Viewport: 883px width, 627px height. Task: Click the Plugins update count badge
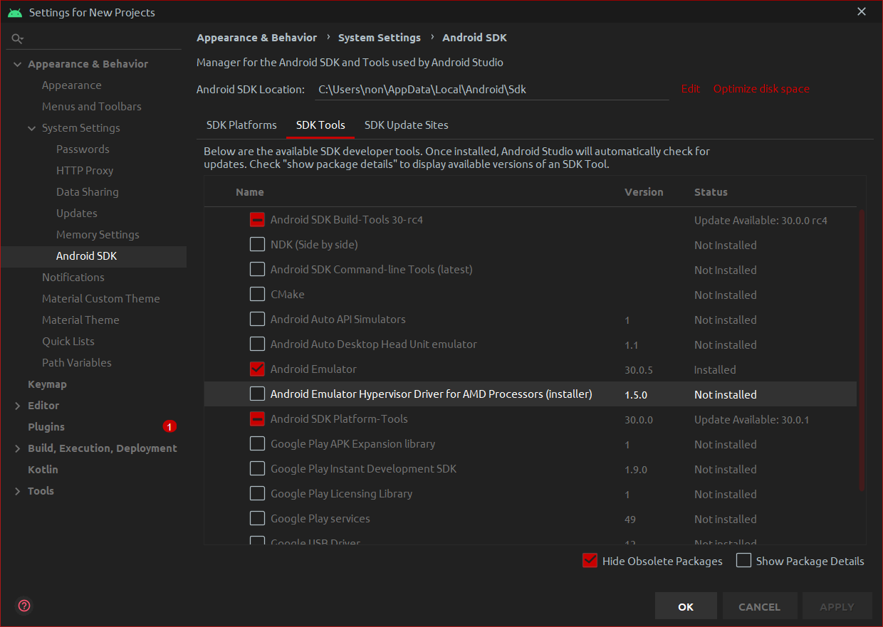point(169,427)
